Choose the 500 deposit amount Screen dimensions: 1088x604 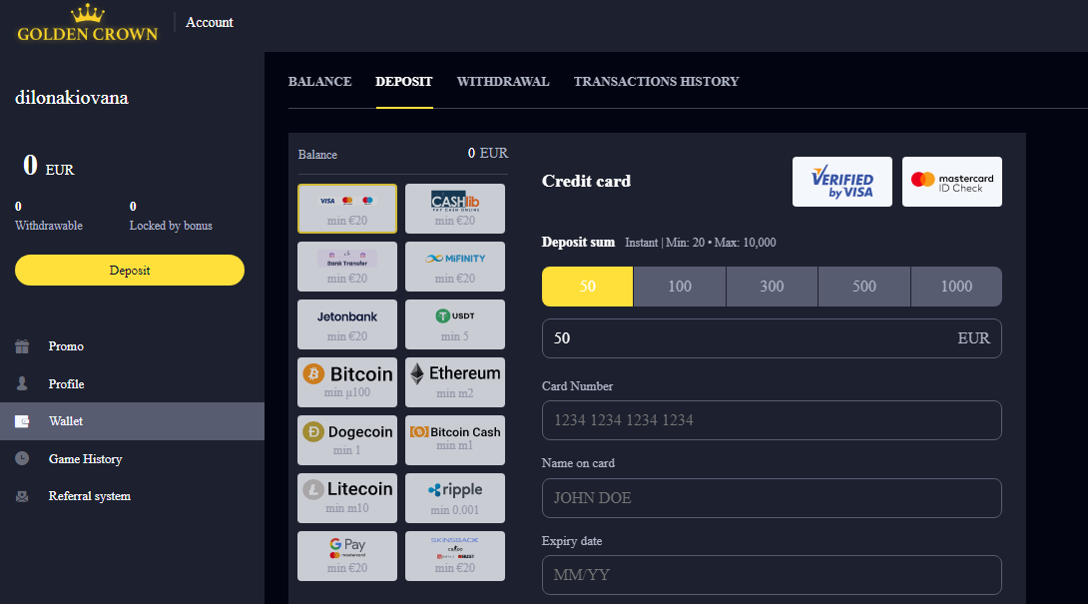(864, 287)
